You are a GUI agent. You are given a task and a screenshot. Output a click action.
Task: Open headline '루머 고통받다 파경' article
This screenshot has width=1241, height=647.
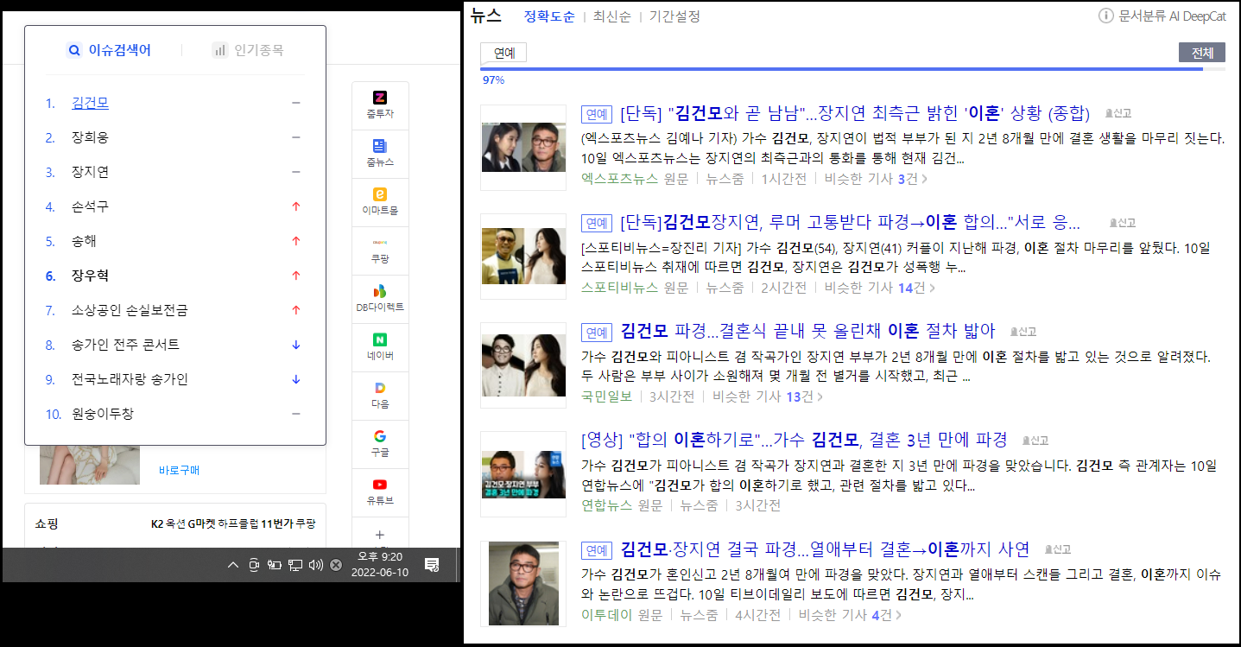(x=850, y=222)
